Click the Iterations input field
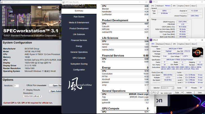 pyautogui.click(x=16, y=86)
